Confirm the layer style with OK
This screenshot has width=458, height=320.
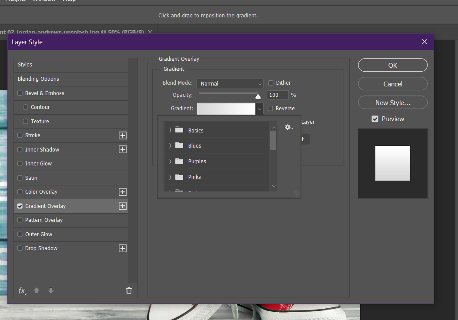coord(392,65)
